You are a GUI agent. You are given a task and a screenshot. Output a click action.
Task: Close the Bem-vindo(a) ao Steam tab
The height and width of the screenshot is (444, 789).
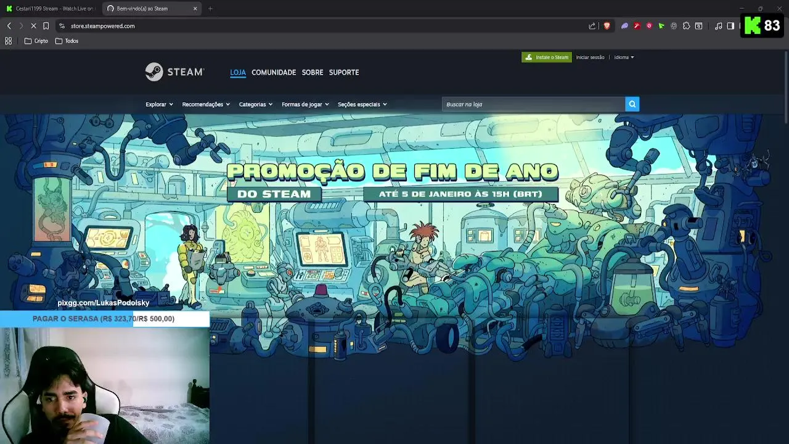click(x=195, y=9)
